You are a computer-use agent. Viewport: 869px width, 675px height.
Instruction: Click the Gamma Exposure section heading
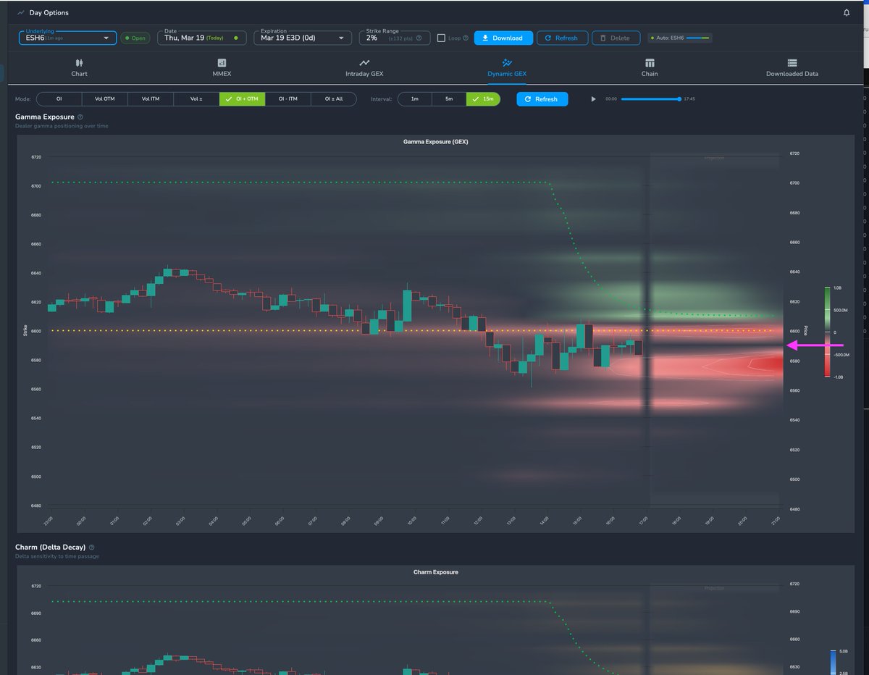pyautogui.click(x=45, y=117)
